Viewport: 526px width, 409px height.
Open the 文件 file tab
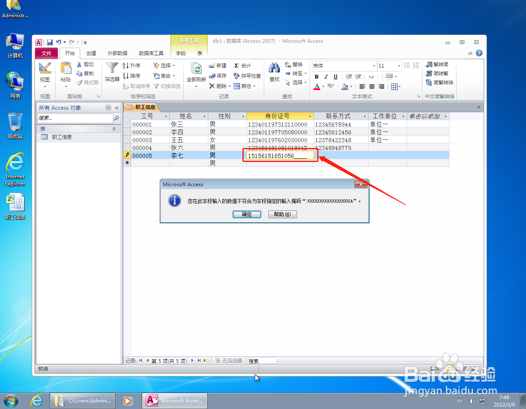(46, 53)
